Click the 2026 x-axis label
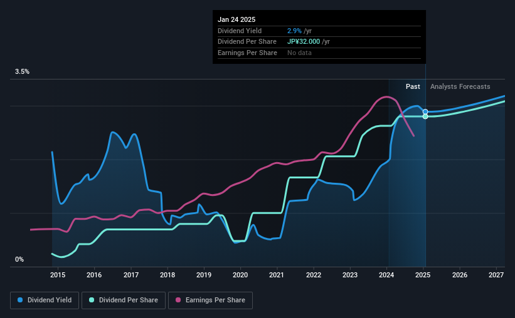Screen dimensions: 515x318 click(460, 275)
